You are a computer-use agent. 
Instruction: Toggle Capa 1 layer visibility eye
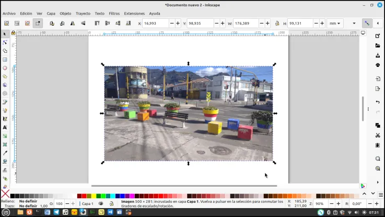pyautogui.click(x=101, y=203)
